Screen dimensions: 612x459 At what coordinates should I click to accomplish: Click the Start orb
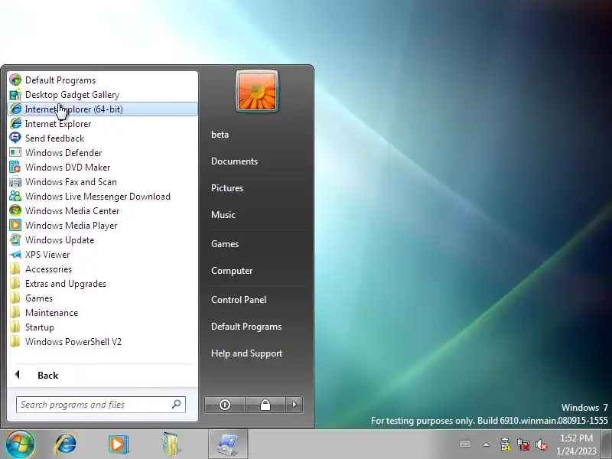(20, 444)
